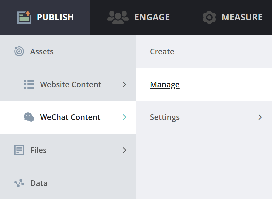Click the Files document icon
The height and width of the screenshot is (199, 272).
point(19,150)
